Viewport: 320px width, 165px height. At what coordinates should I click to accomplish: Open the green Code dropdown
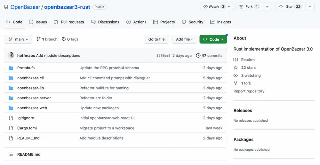[213, 39]
